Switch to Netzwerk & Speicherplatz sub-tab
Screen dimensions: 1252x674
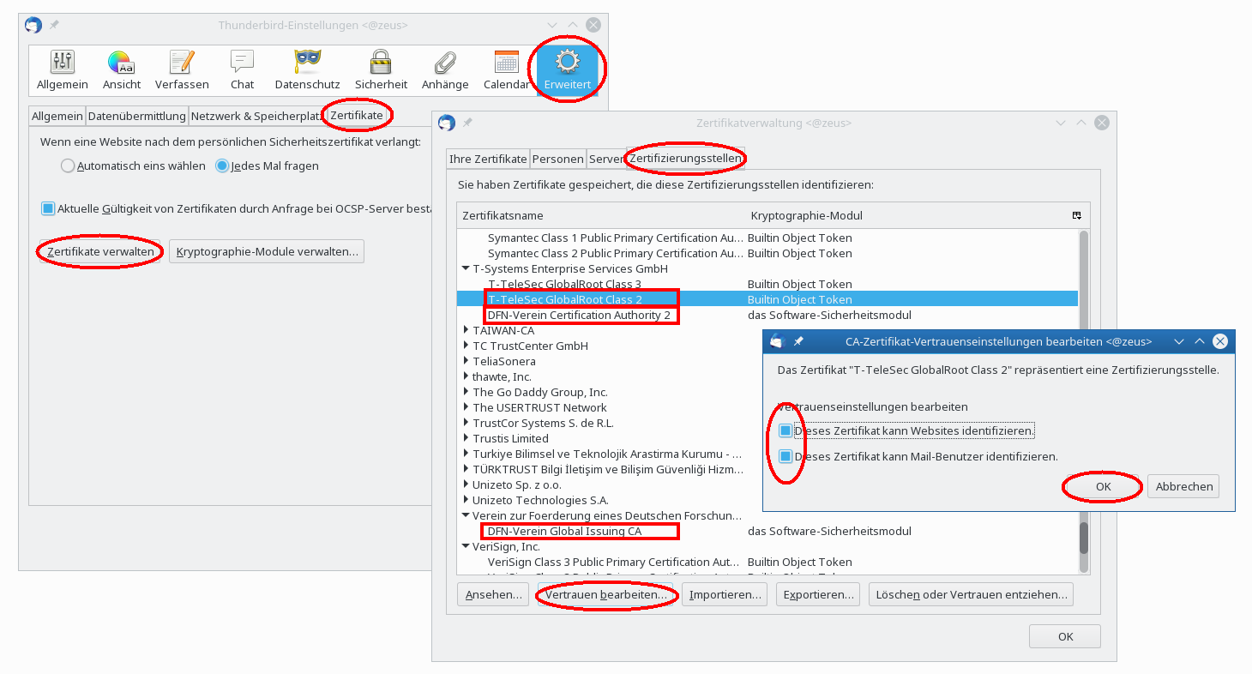[256, 116]
